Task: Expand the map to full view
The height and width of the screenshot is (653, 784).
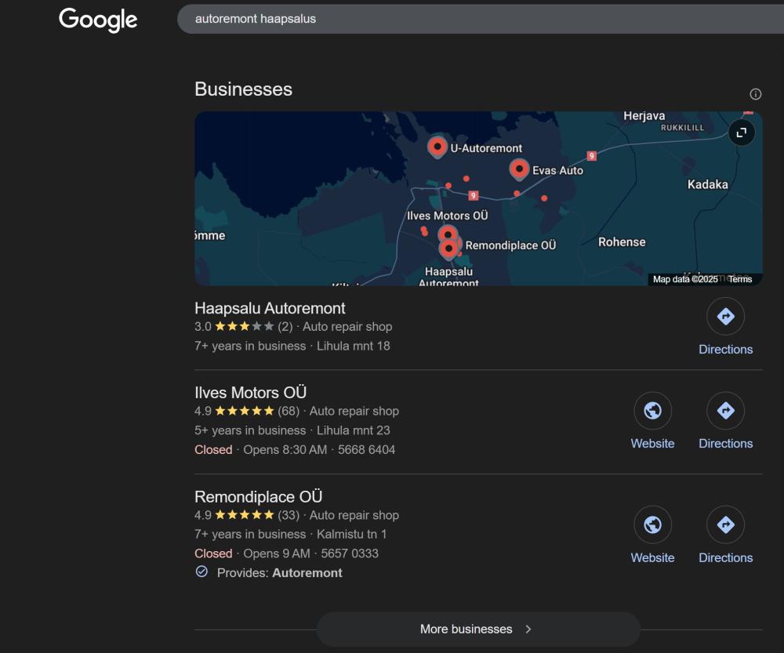Action: click(741, 132)
